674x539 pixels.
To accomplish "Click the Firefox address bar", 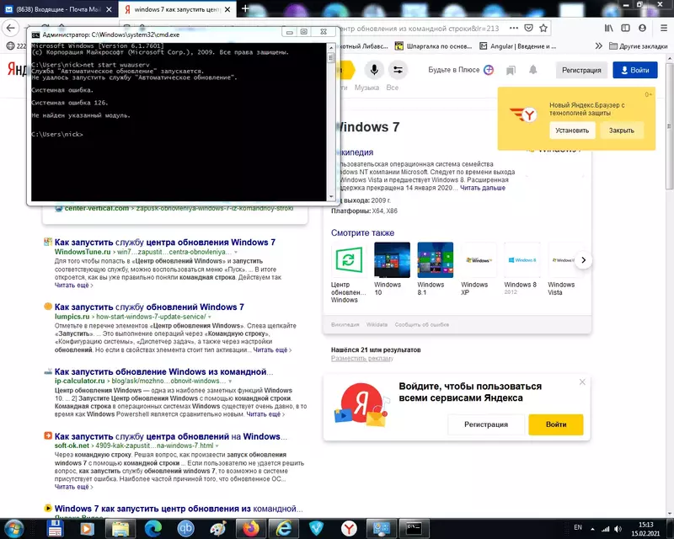I will (x=421, y=29).
